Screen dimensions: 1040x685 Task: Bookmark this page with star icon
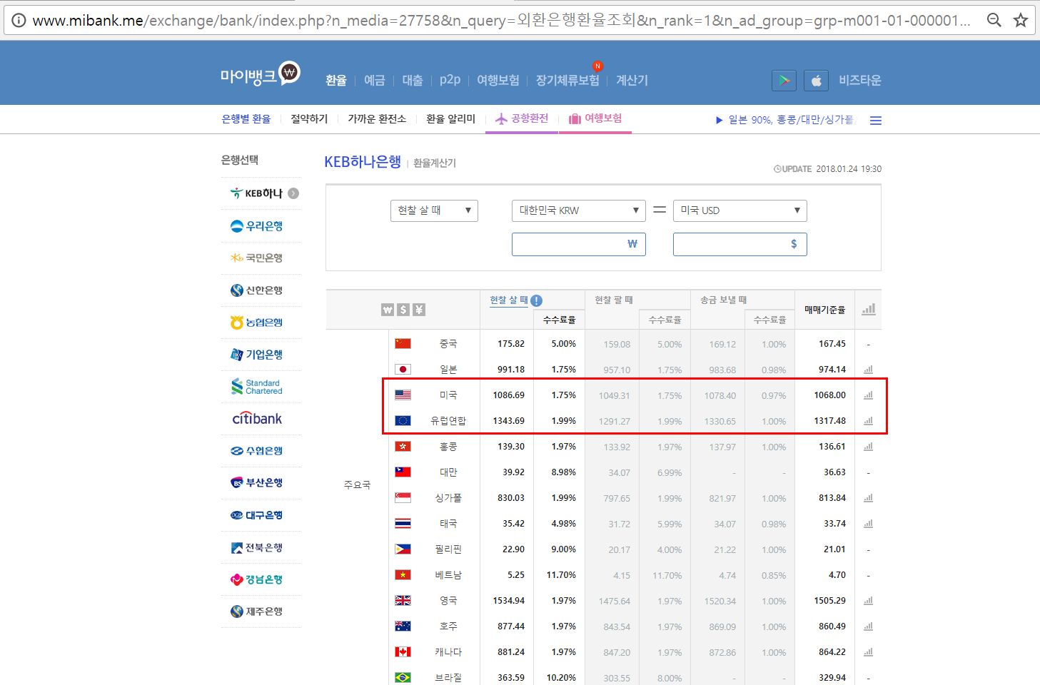[1021, 20]
